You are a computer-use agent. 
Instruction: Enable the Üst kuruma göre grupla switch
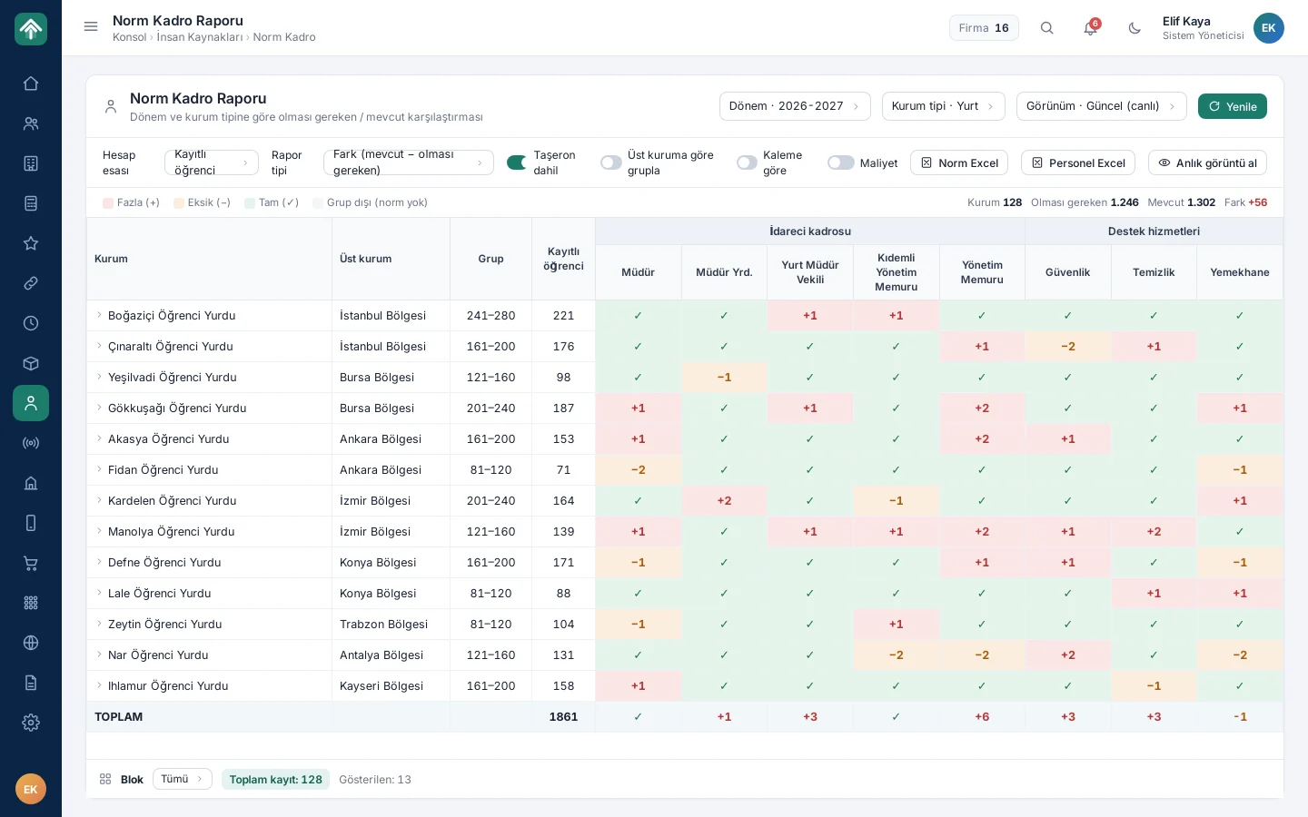(x=611, y=162)
